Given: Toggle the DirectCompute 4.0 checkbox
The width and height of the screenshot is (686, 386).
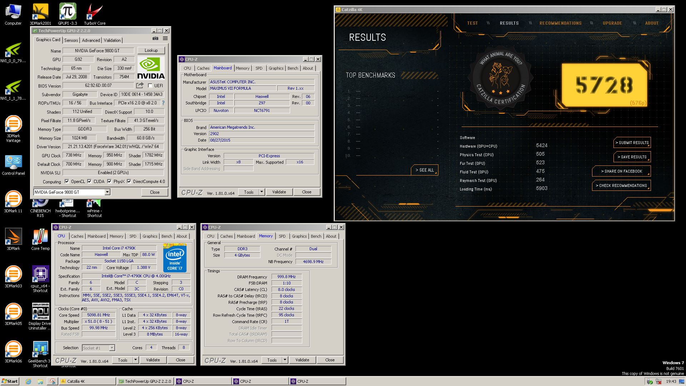Looking at the screenshot, I should click(129, 182).
